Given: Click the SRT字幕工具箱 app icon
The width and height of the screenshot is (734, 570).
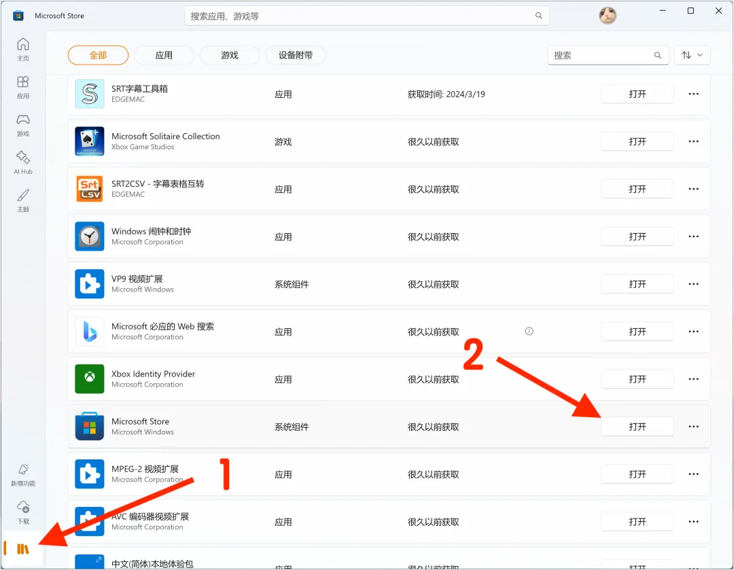Looking at the screenshot, I should (x=90, y=94).
